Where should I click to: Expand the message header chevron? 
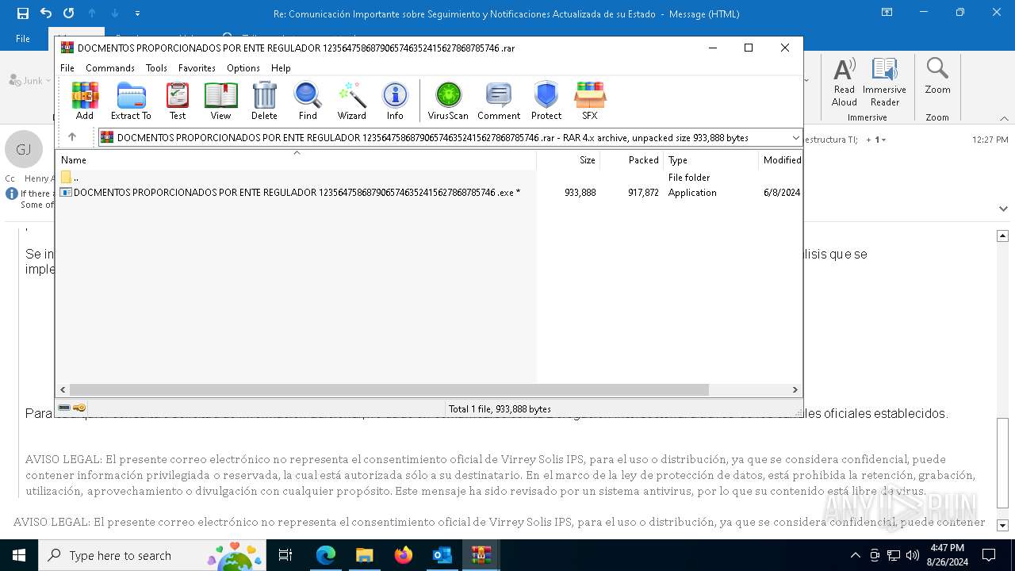point(1003,209)
